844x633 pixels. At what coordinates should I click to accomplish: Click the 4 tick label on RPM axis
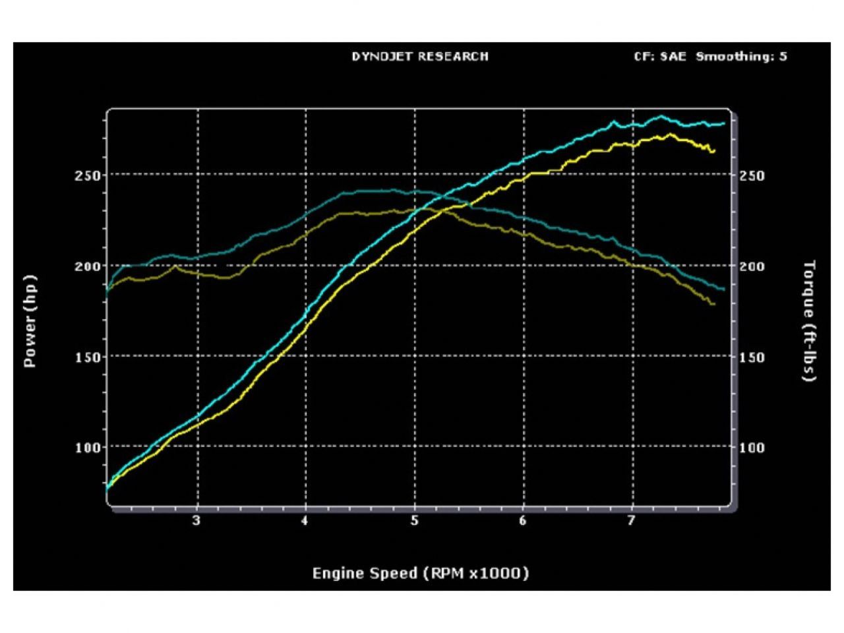click(x=305, y=522)
